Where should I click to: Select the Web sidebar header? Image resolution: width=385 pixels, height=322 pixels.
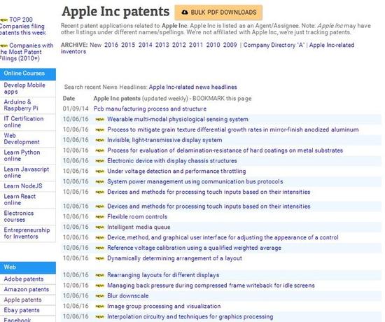tap(28, 267)
